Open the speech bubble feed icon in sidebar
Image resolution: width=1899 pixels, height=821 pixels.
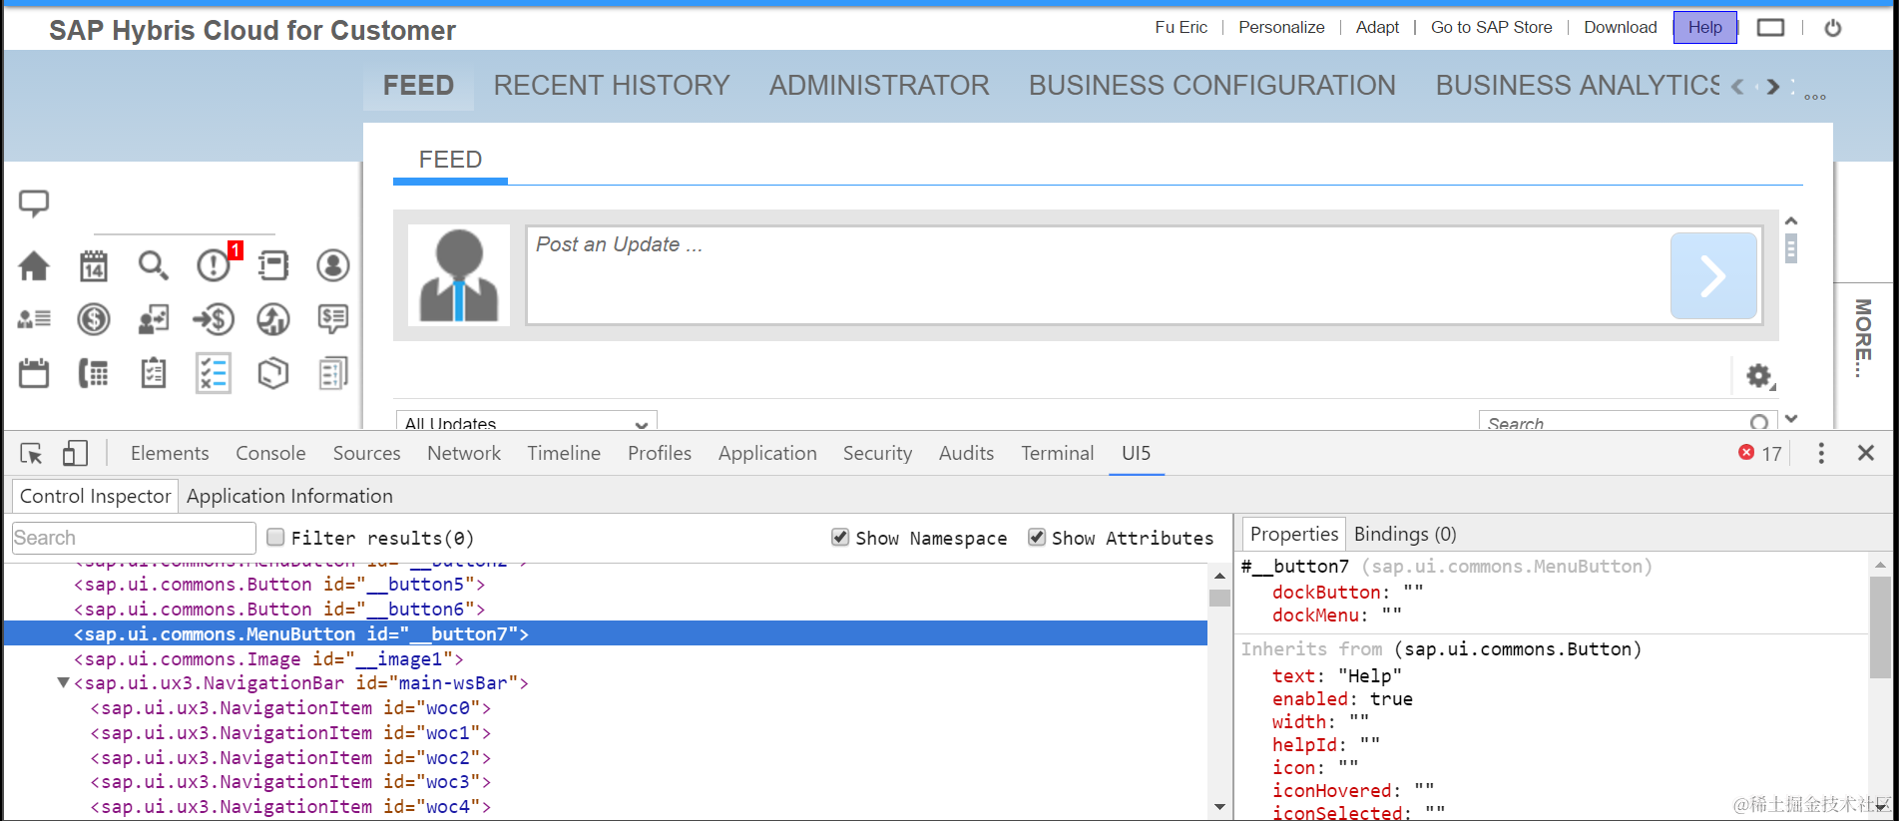pyautogui.click(x=34, y=203)
